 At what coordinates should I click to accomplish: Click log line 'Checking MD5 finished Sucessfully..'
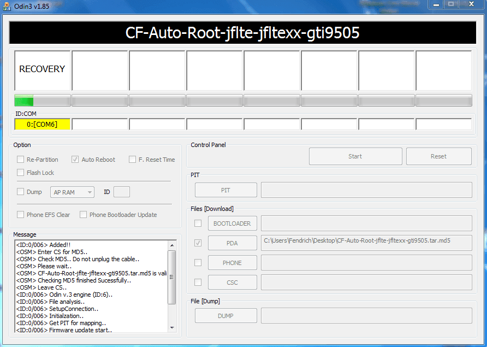pos(74,280)
